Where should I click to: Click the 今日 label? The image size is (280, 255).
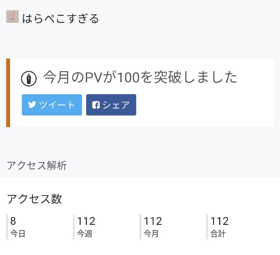17,234
